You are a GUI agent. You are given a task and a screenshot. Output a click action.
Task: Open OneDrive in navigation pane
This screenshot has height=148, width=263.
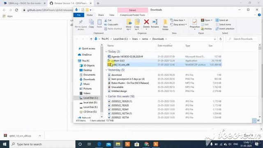click(85, 55)
